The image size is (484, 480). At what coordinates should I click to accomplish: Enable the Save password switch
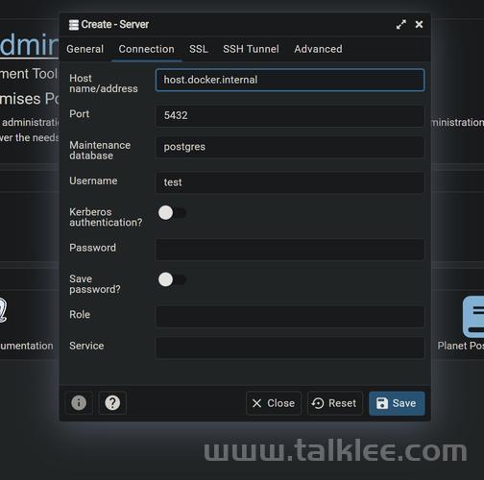[x=172, y=279]
